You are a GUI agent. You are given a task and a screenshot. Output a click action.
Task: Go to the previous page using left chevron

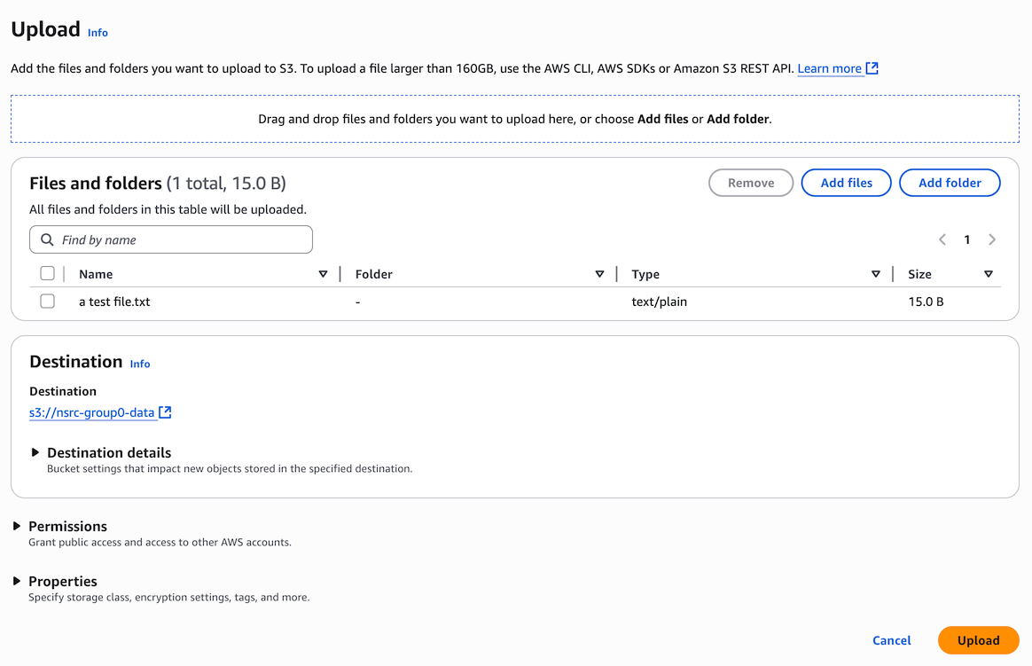click(x=942, y=239)
